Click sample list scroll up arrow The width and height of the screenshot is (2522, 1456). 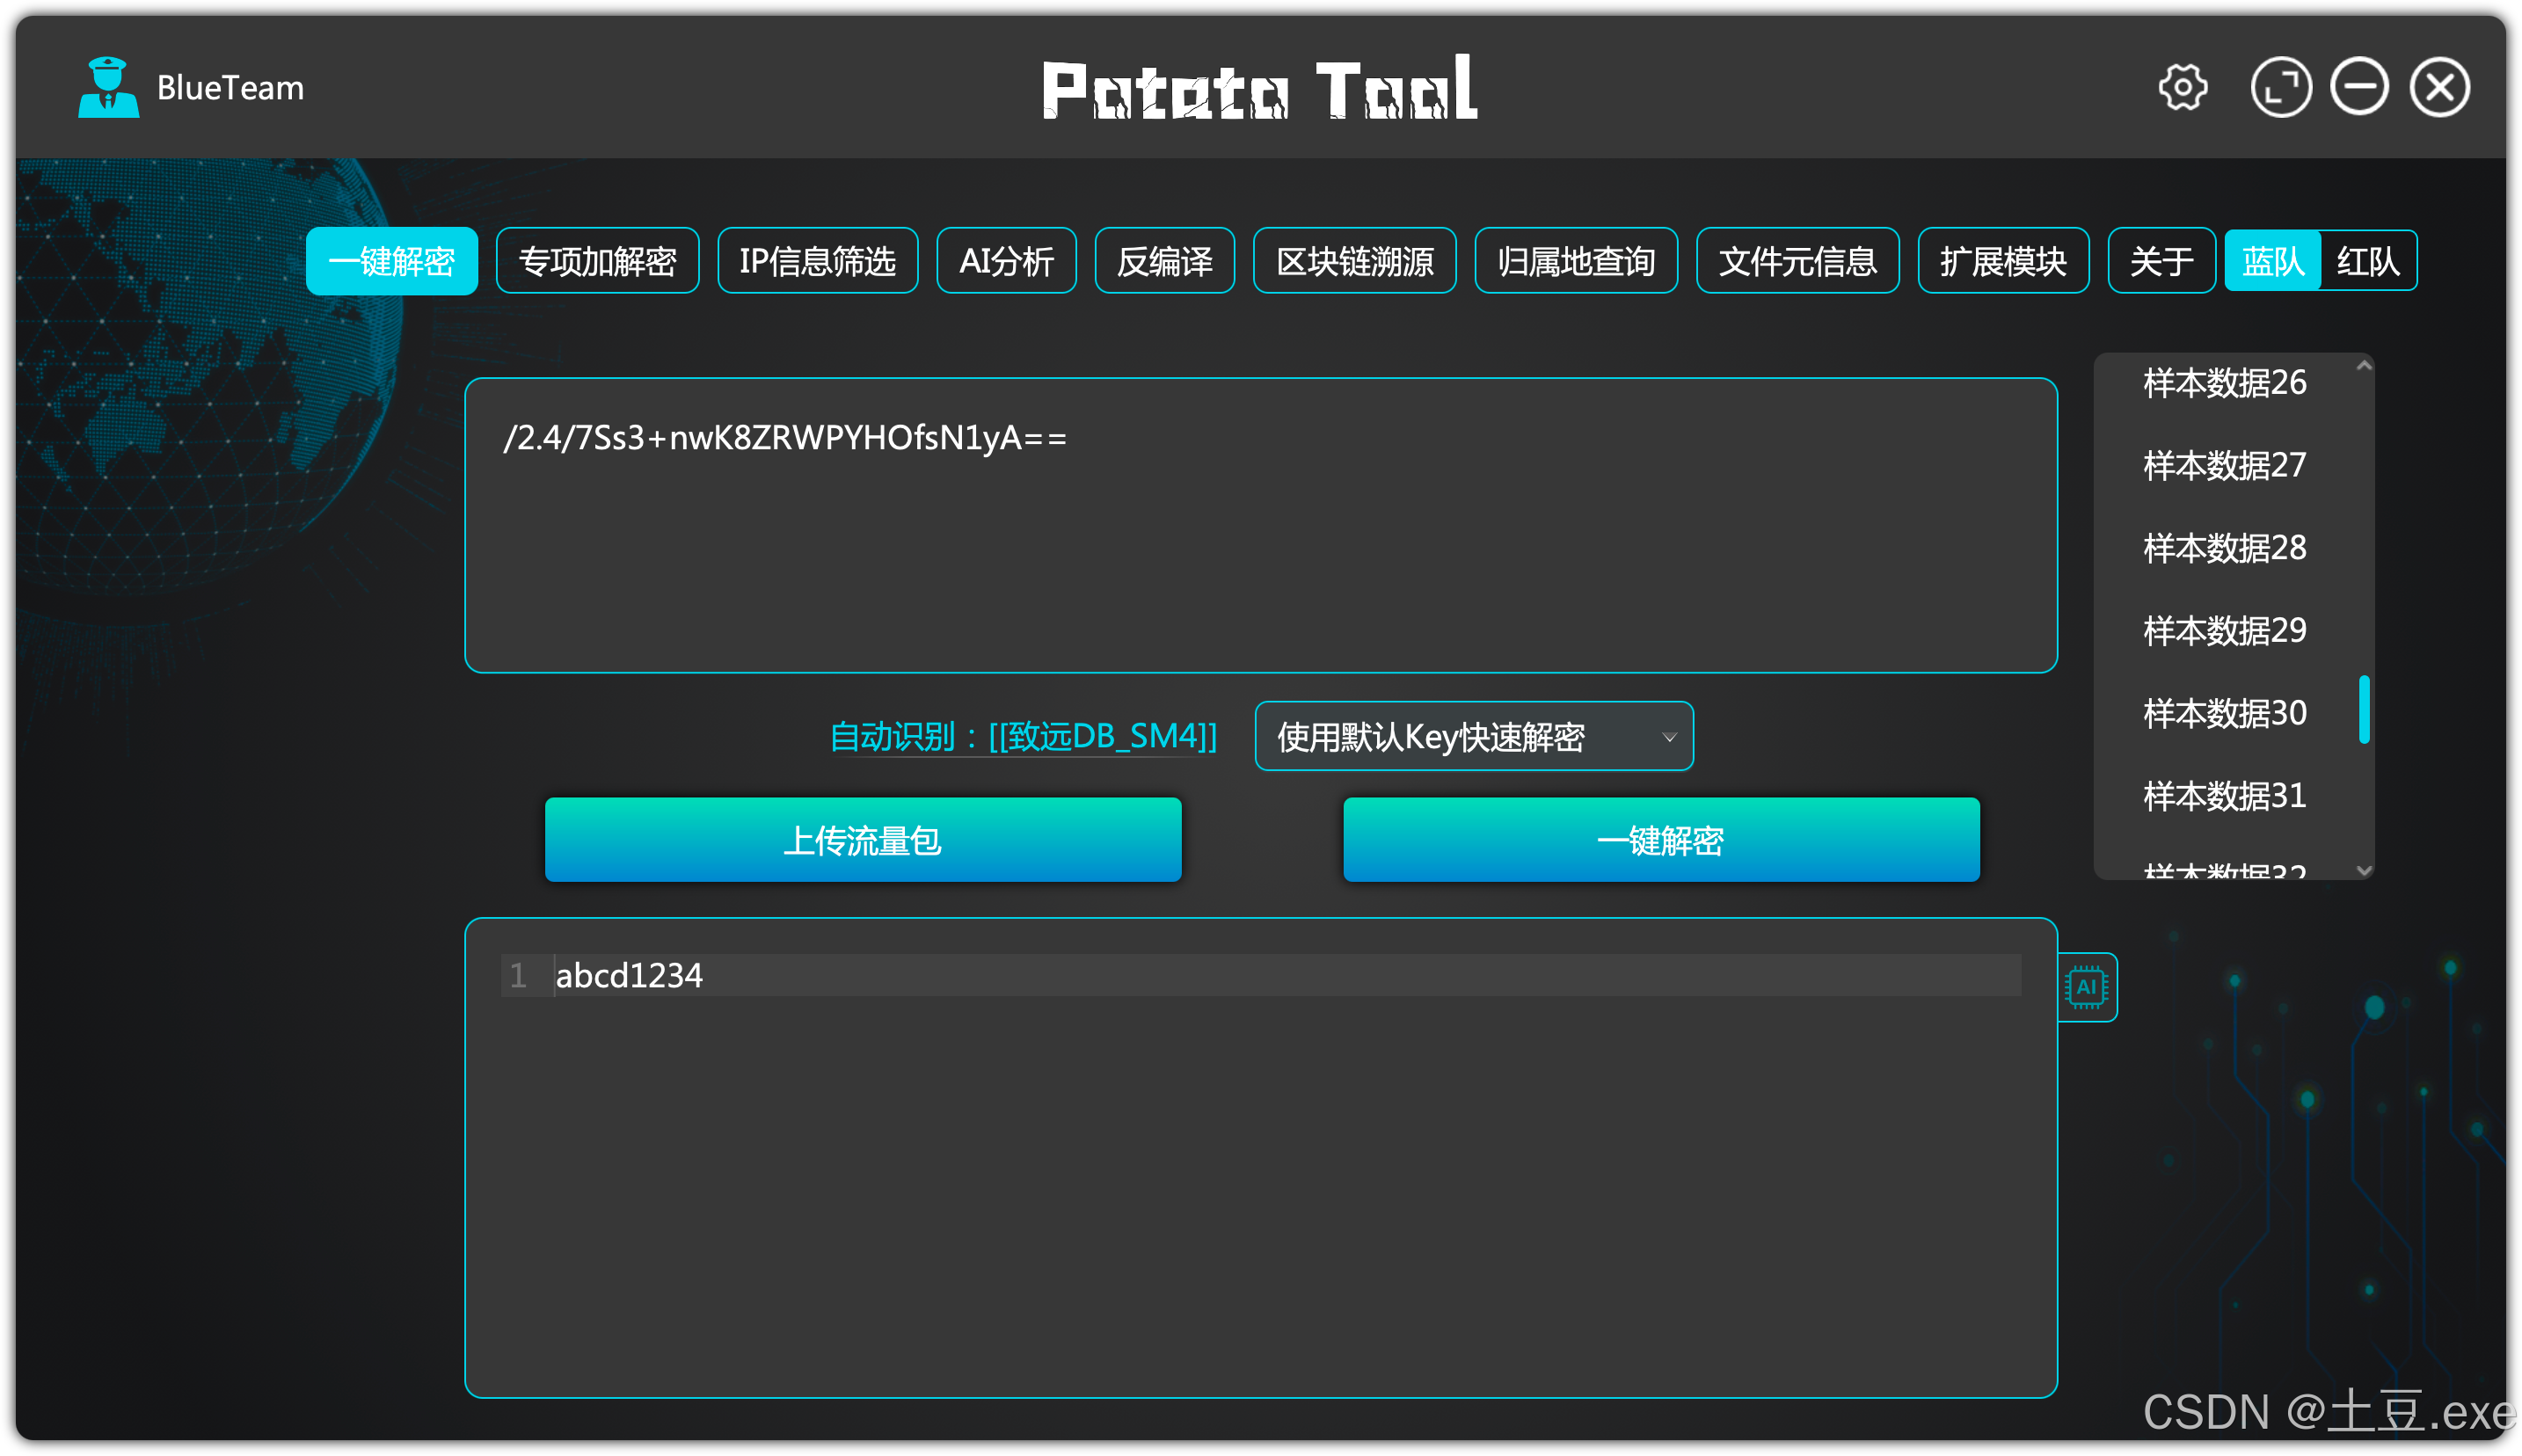(2363, 366)
